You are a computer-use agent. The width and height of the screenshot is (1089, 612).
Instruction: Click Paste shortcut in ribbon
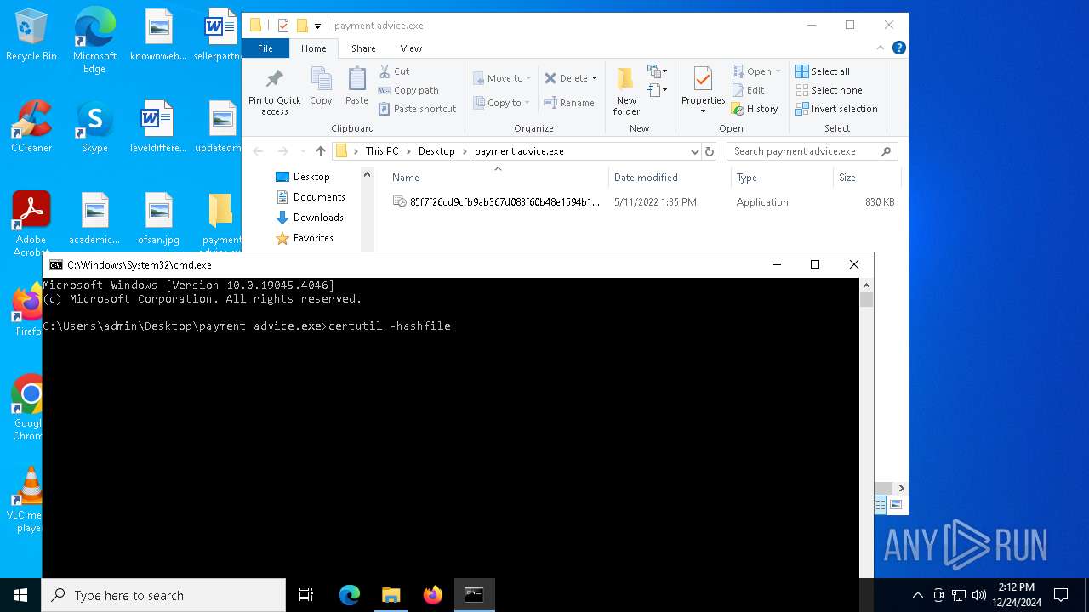[x=417, y=109]
